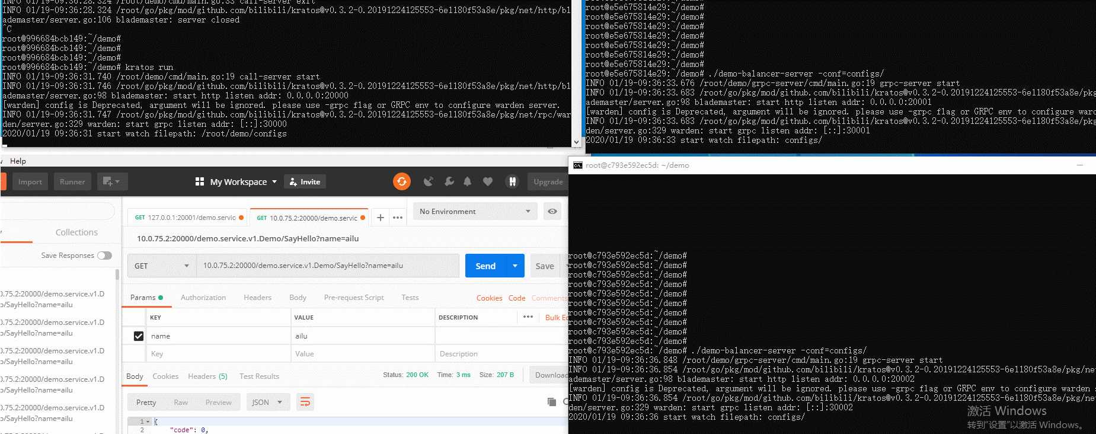Open tab options three-dots menu
1096x434 pixels.
(x=398, y=218)
